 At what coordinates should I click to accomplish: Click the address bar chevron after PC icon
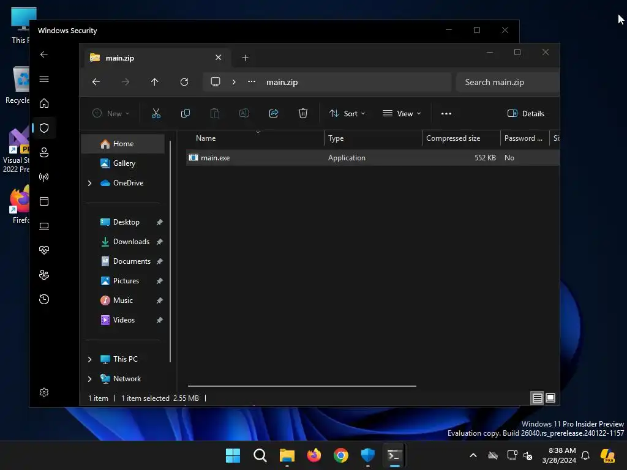[234, 82]
